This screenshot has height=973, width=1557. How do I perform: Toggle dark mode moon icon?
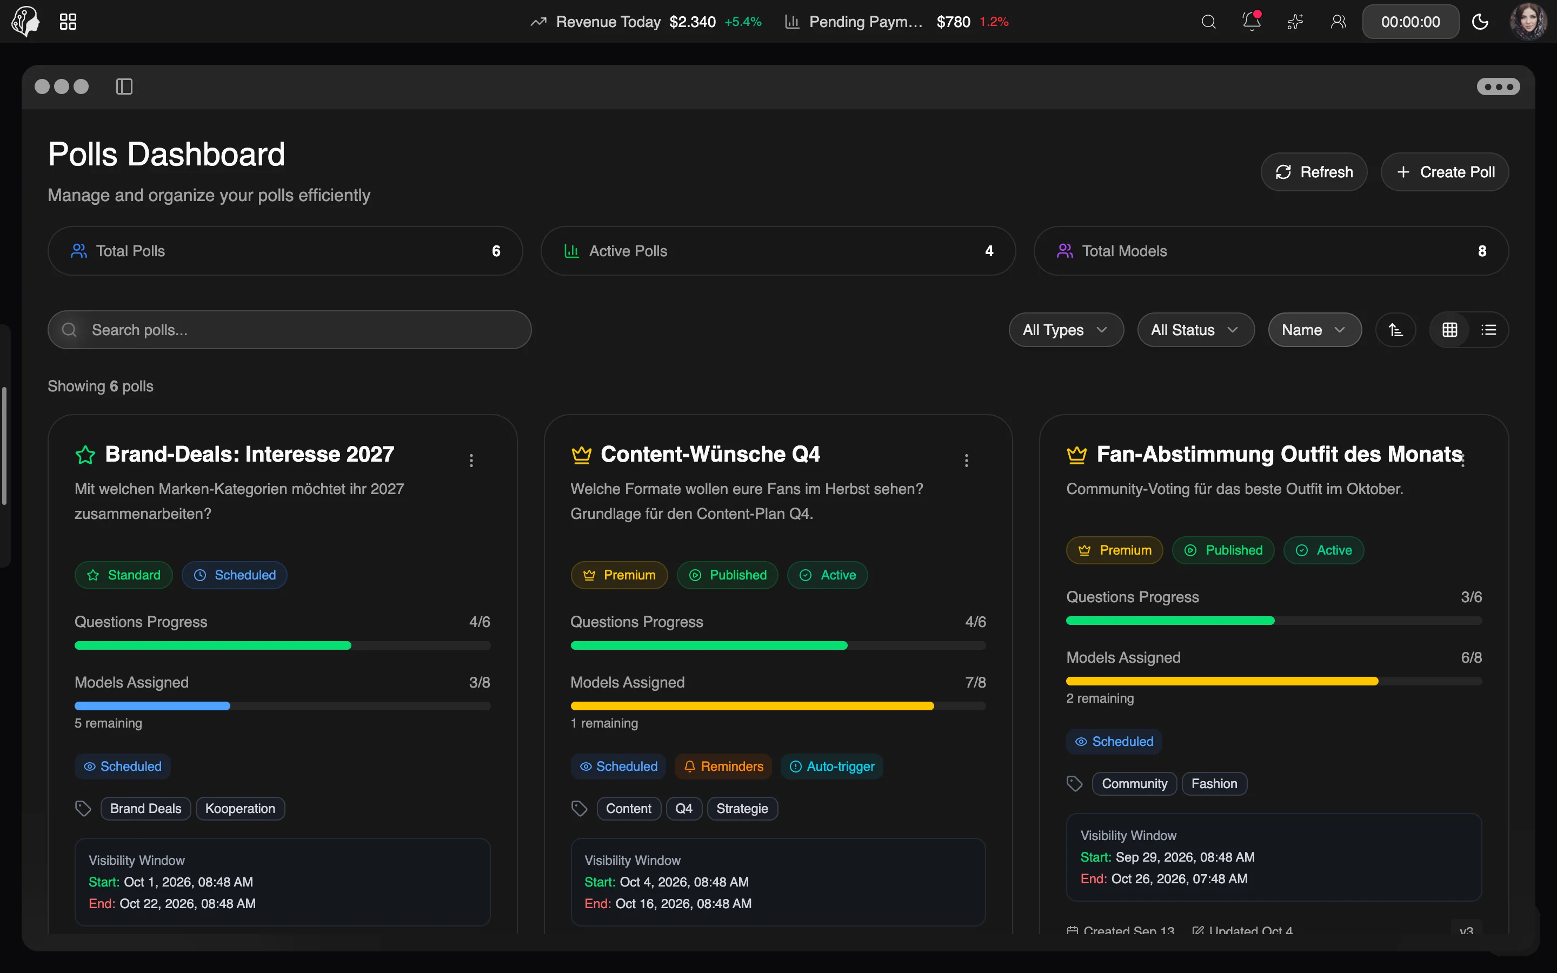[x=1480, y=22]
